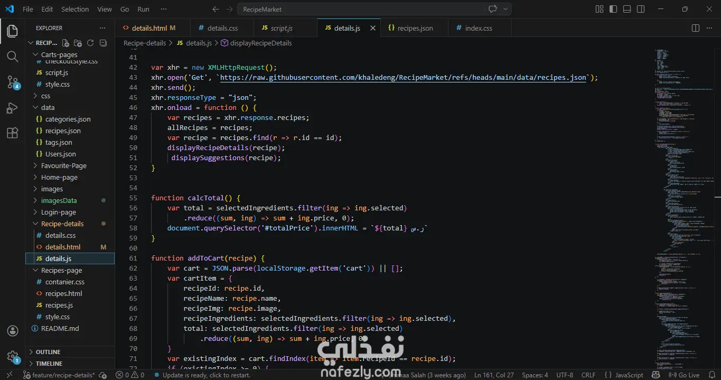Click the New Folder icon in Explorer

(78, 43)
